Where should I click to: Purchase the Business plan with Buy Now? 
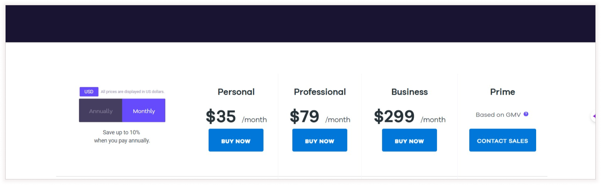tap(409, 140)
